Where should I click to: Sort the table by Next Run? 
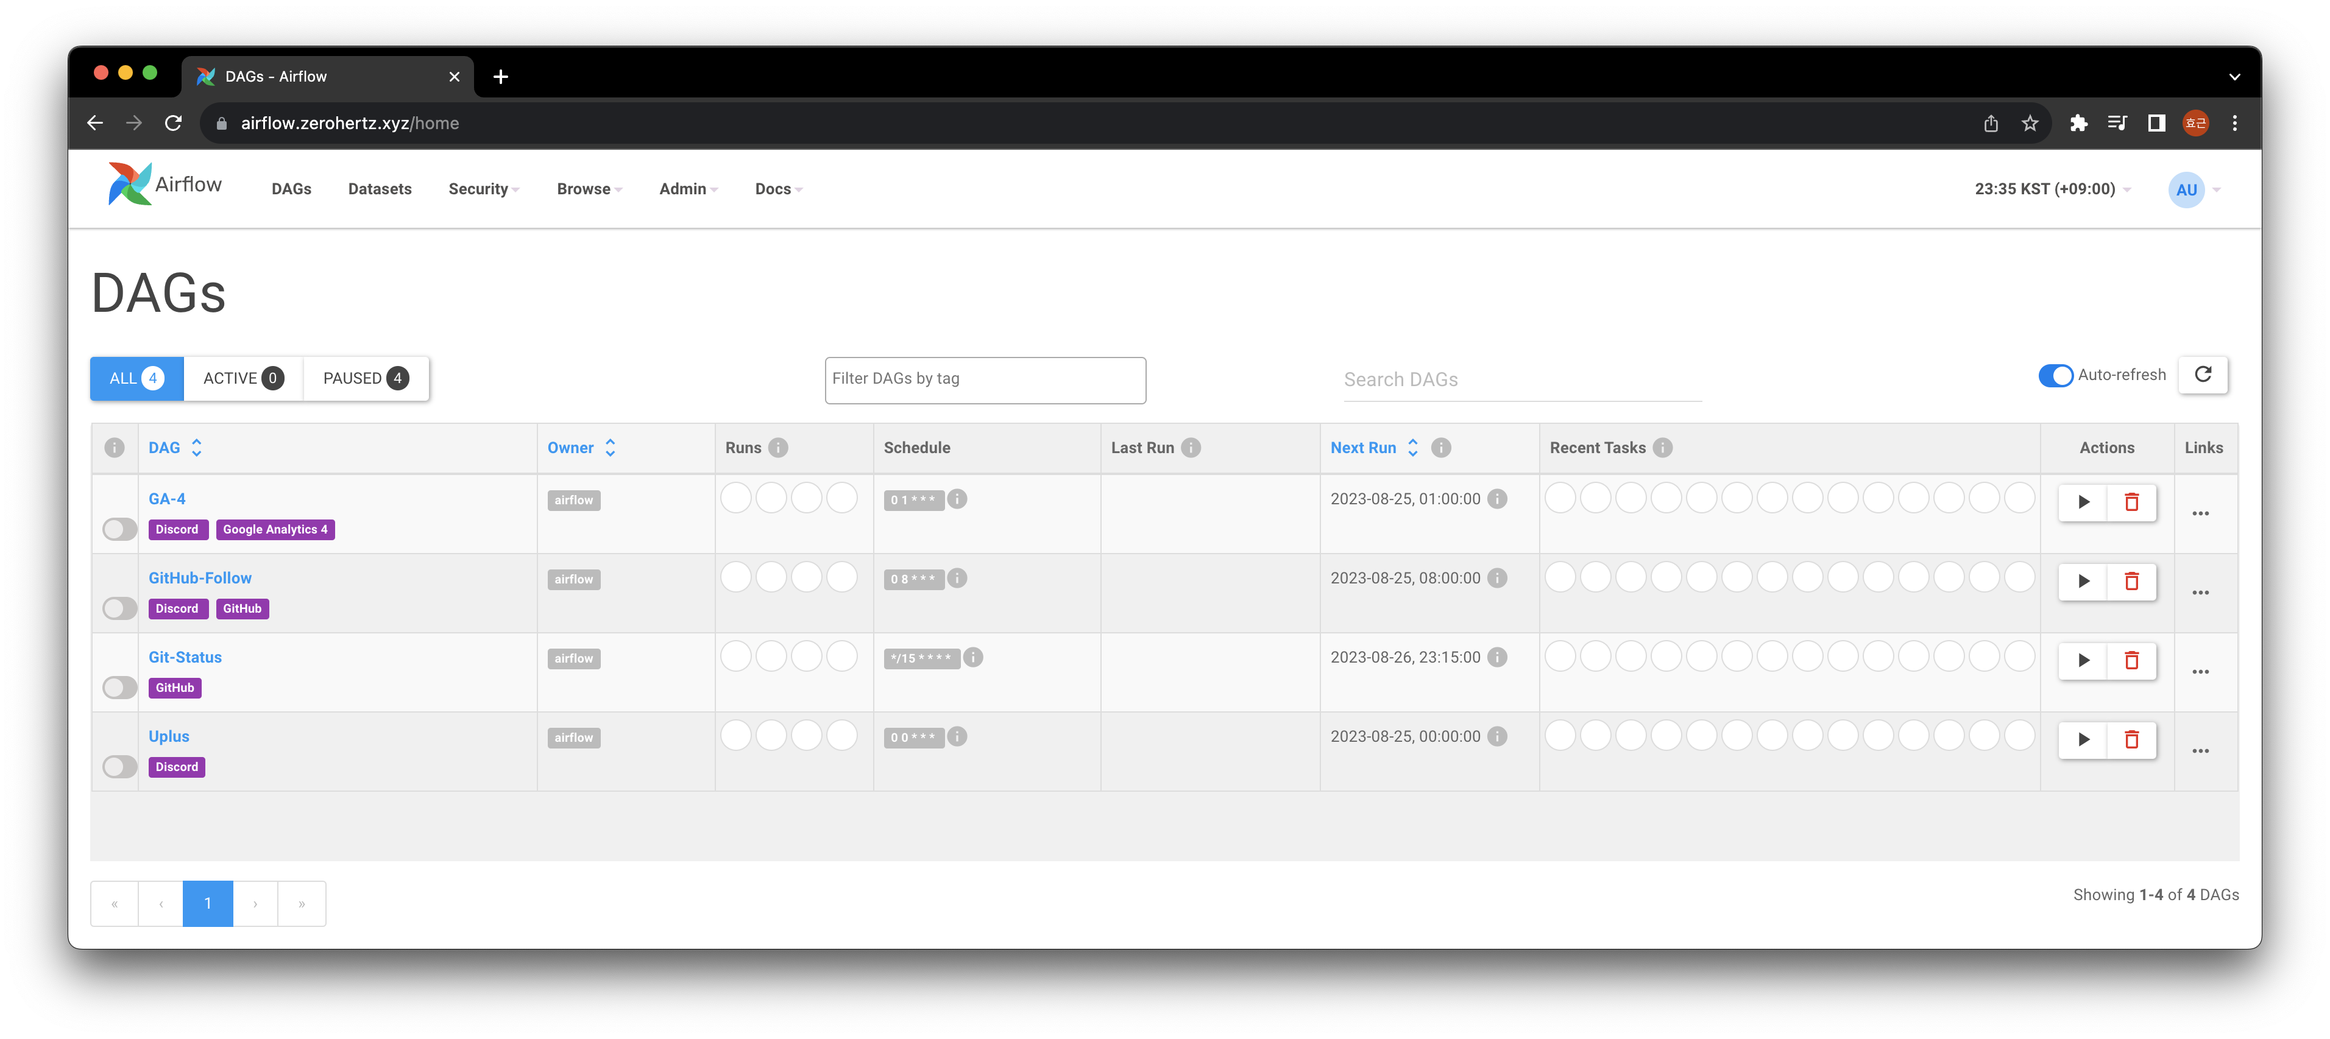pyautogui.click(x=1374, y=448)
